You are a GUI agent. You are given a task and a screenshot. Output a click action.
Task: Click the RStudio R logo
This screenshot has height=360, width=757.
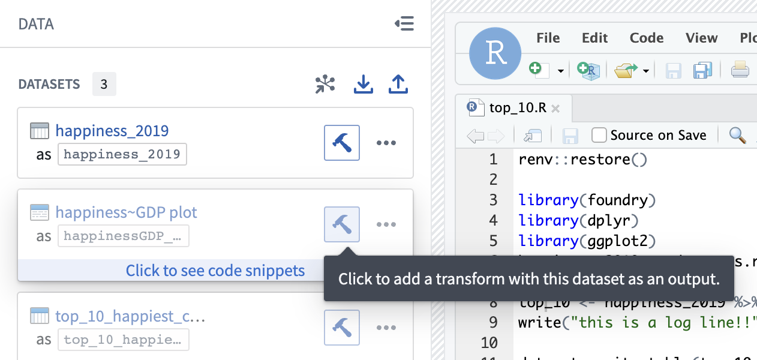pyautogui.click(x=495, y=53)
